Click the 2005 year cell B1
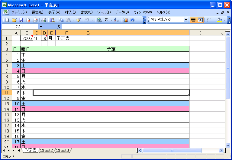The width and height of the screenshot is (232, 160). (x=27, y=38)
